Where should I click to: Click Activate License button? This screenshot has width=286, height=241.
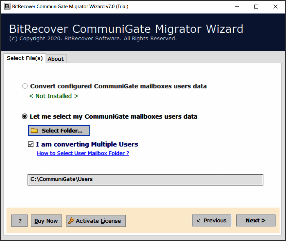point(96,221)
